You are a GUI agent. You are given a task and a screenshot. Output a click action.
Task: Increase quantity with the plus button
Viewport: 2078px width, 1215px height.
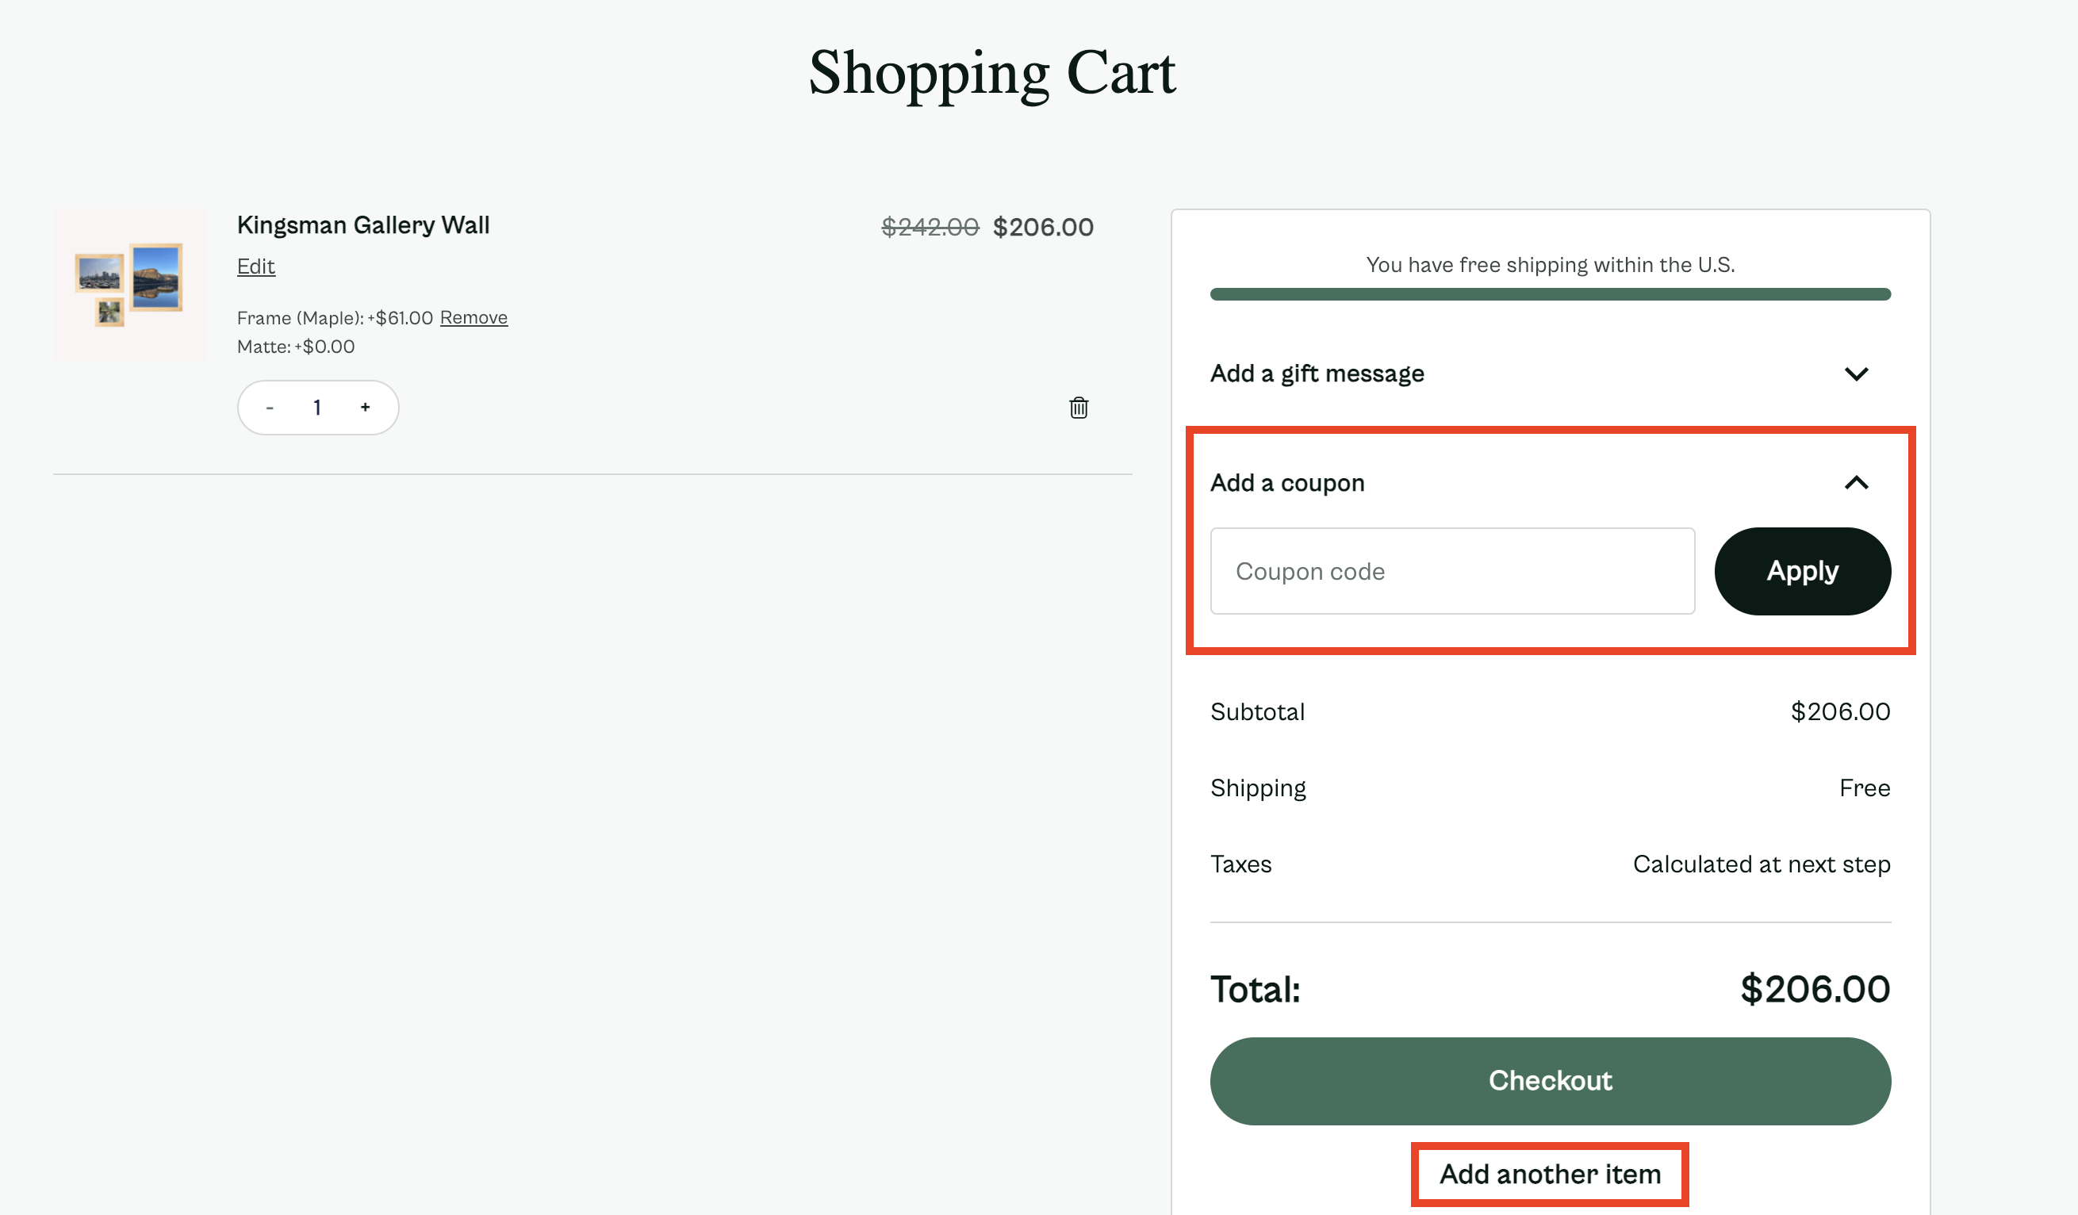pyautogui.click(x=366, y=407)
